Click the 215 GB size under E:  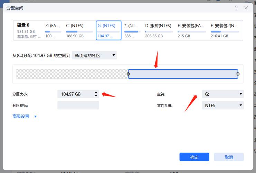pyautogui.click(x=184, y=36)
